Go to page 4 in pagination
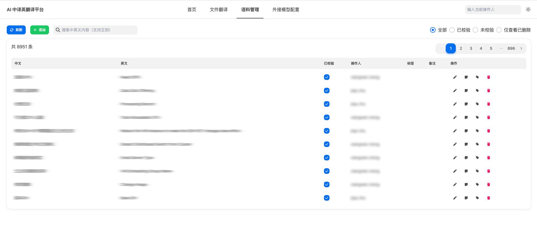This screenshot has width=537, height=237. pos(481,48)
